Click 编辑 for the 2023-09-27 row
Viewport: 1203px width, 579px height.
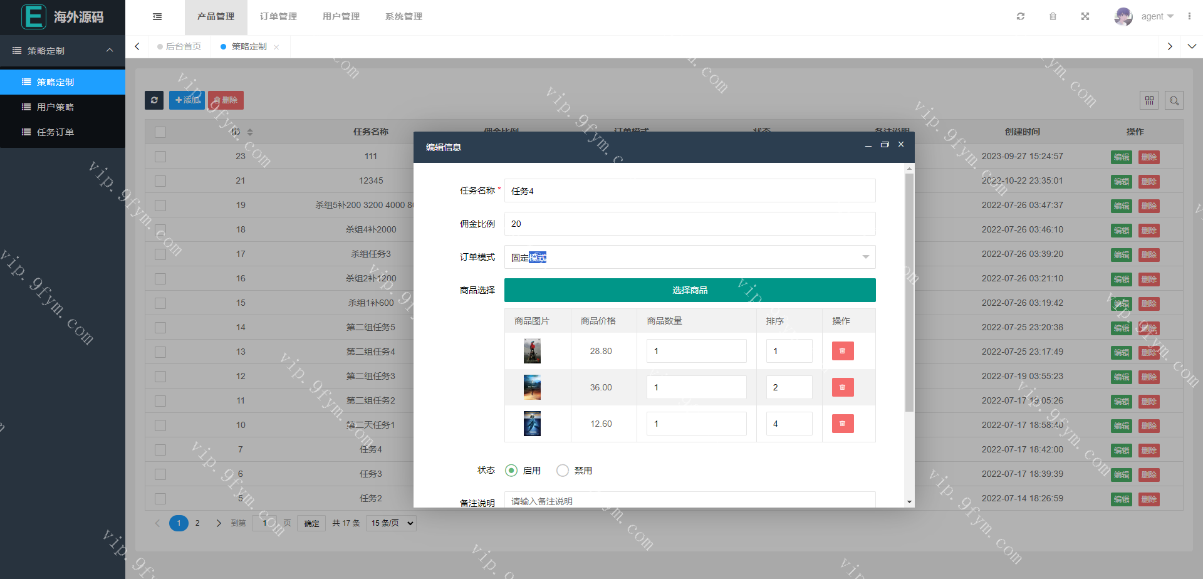tap(1121, 157)
